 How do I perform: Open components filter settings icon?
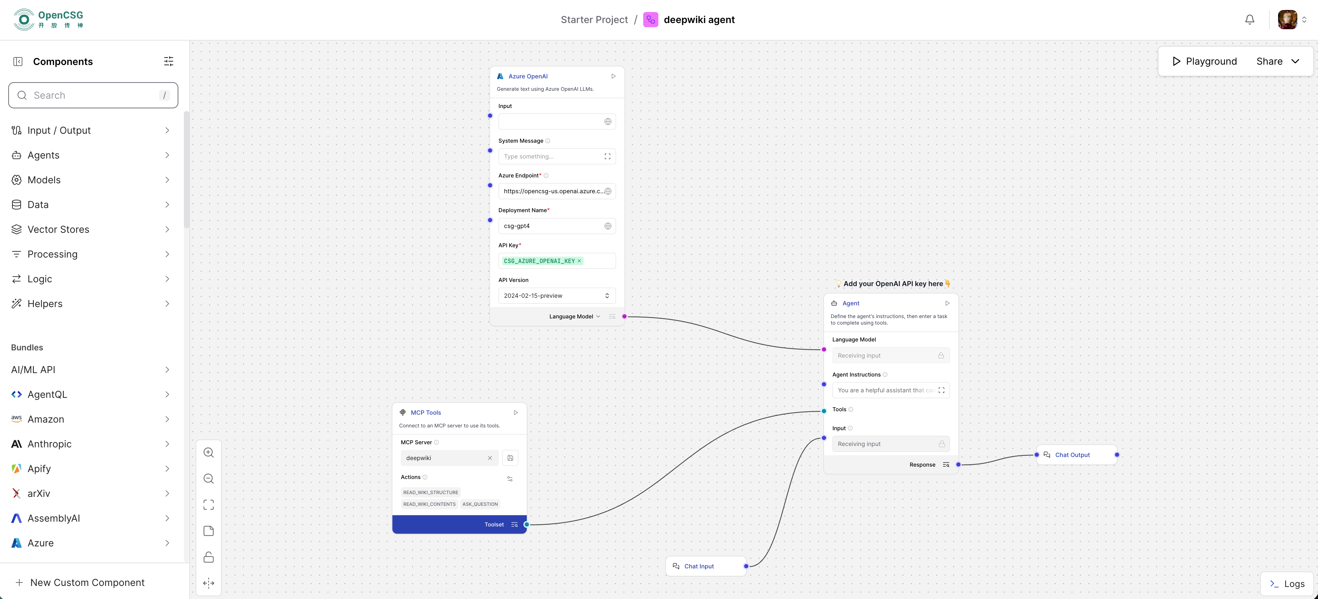pos(168,61)
